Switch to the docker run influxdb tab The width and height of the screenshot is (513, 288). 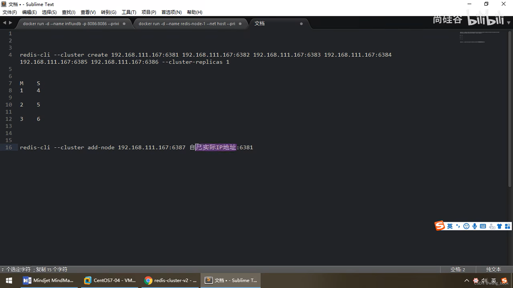[x=71, y=24]
